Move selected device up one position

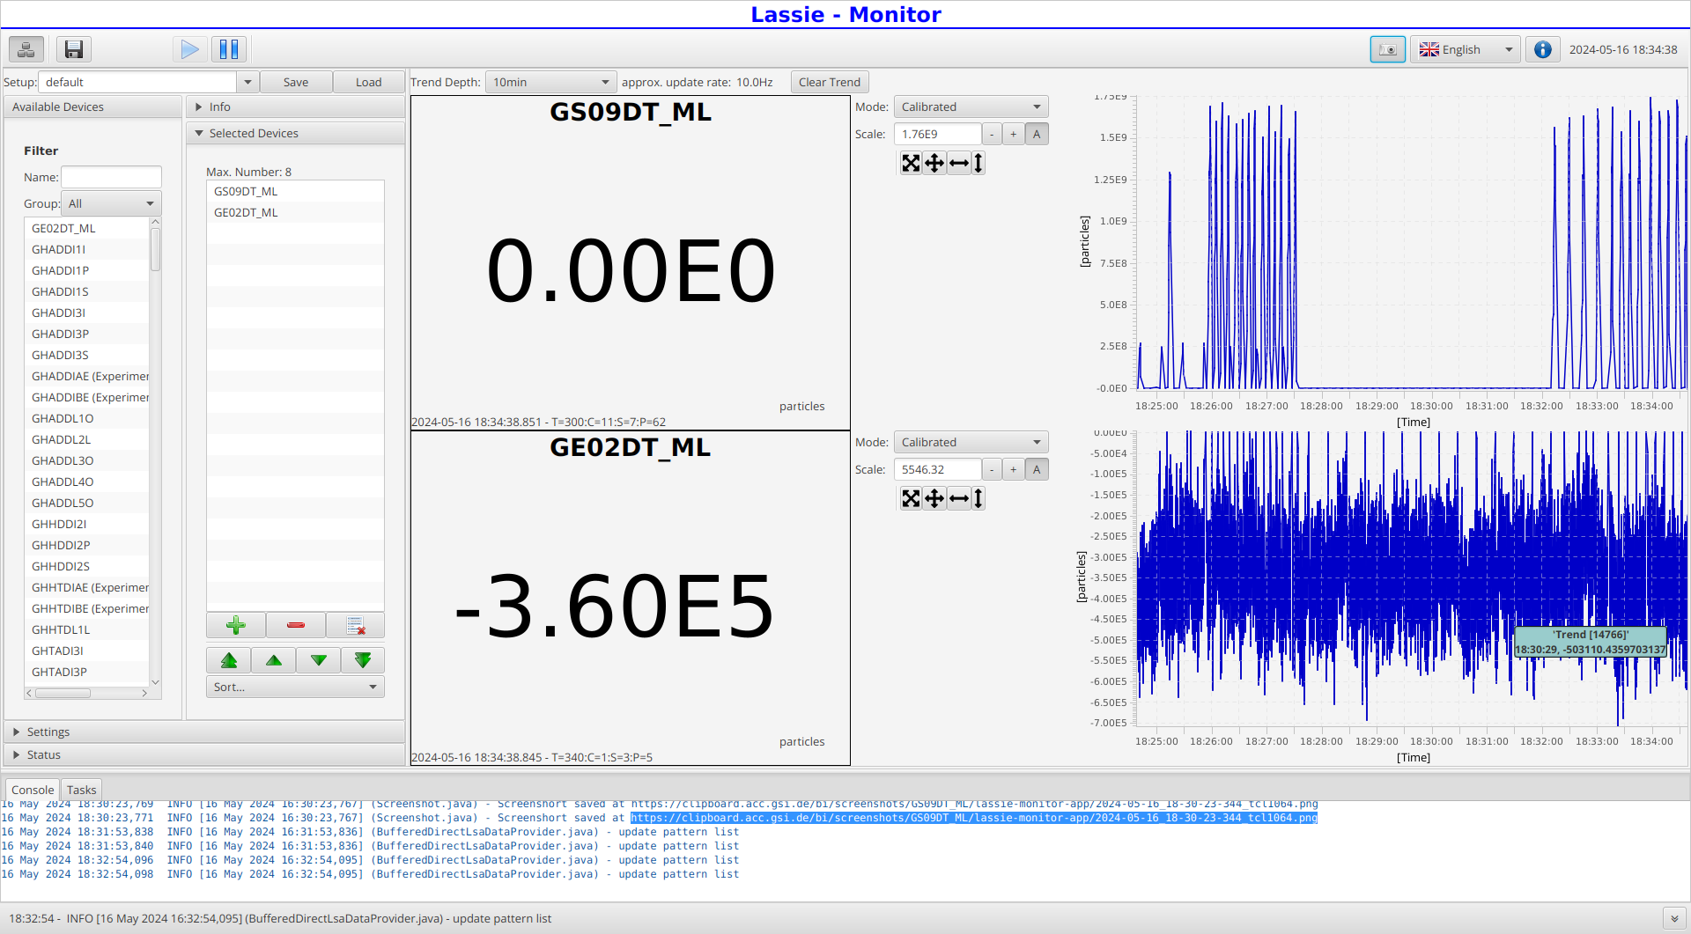point(274,660)
